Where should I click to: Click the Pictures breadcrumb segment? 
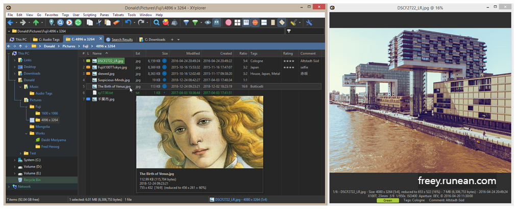pos(69,46)
